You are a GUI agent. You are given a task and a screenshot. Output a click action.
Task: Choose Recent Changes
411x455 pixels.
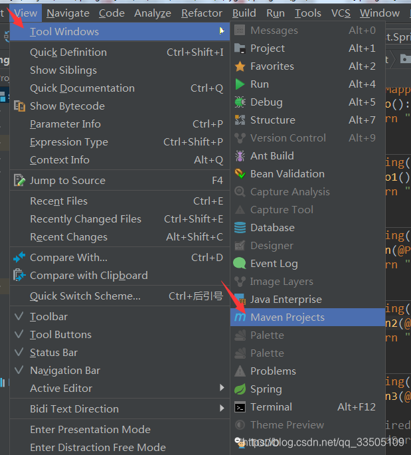(x=120, y=237)
